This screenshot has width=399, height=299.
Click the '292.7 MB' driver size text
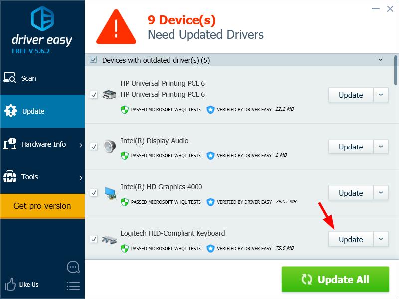point(286,202)
